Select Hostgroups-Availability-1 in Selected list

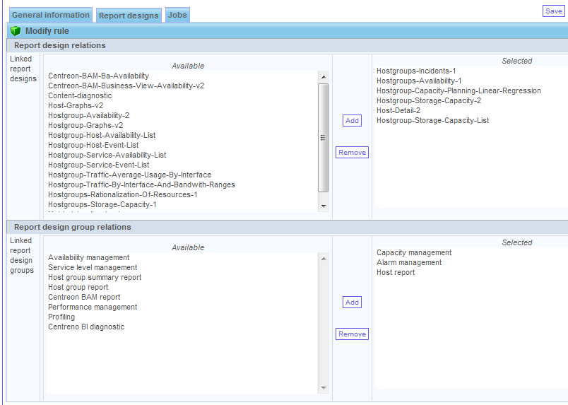pos(419,81)
